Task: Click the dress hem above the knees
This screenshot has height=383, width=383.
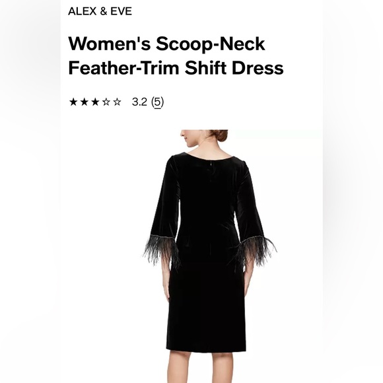Action: 206,349
